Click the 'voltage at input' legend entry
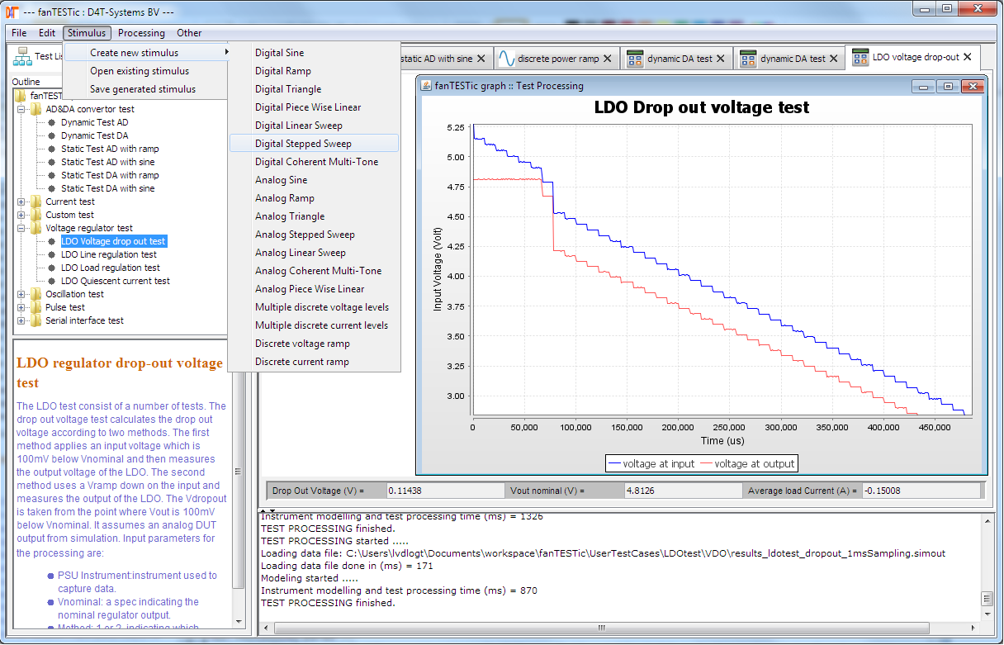The width and height of the screenshot is (1004, 645). (651, 463)
